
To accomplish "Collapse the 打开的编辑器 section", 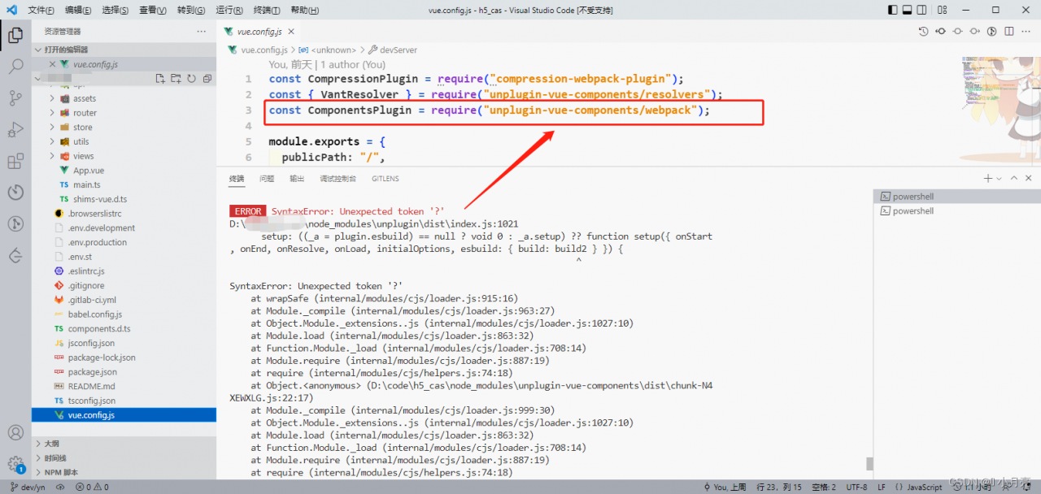I will [124, 50].
